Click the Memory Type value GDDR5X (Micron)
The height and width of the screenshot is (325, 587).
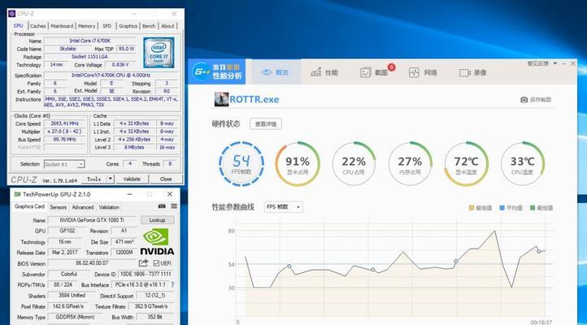coord(75,317)
